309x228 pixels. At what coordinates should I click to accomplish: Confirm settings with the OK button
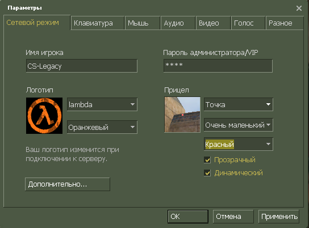point(188,217)
